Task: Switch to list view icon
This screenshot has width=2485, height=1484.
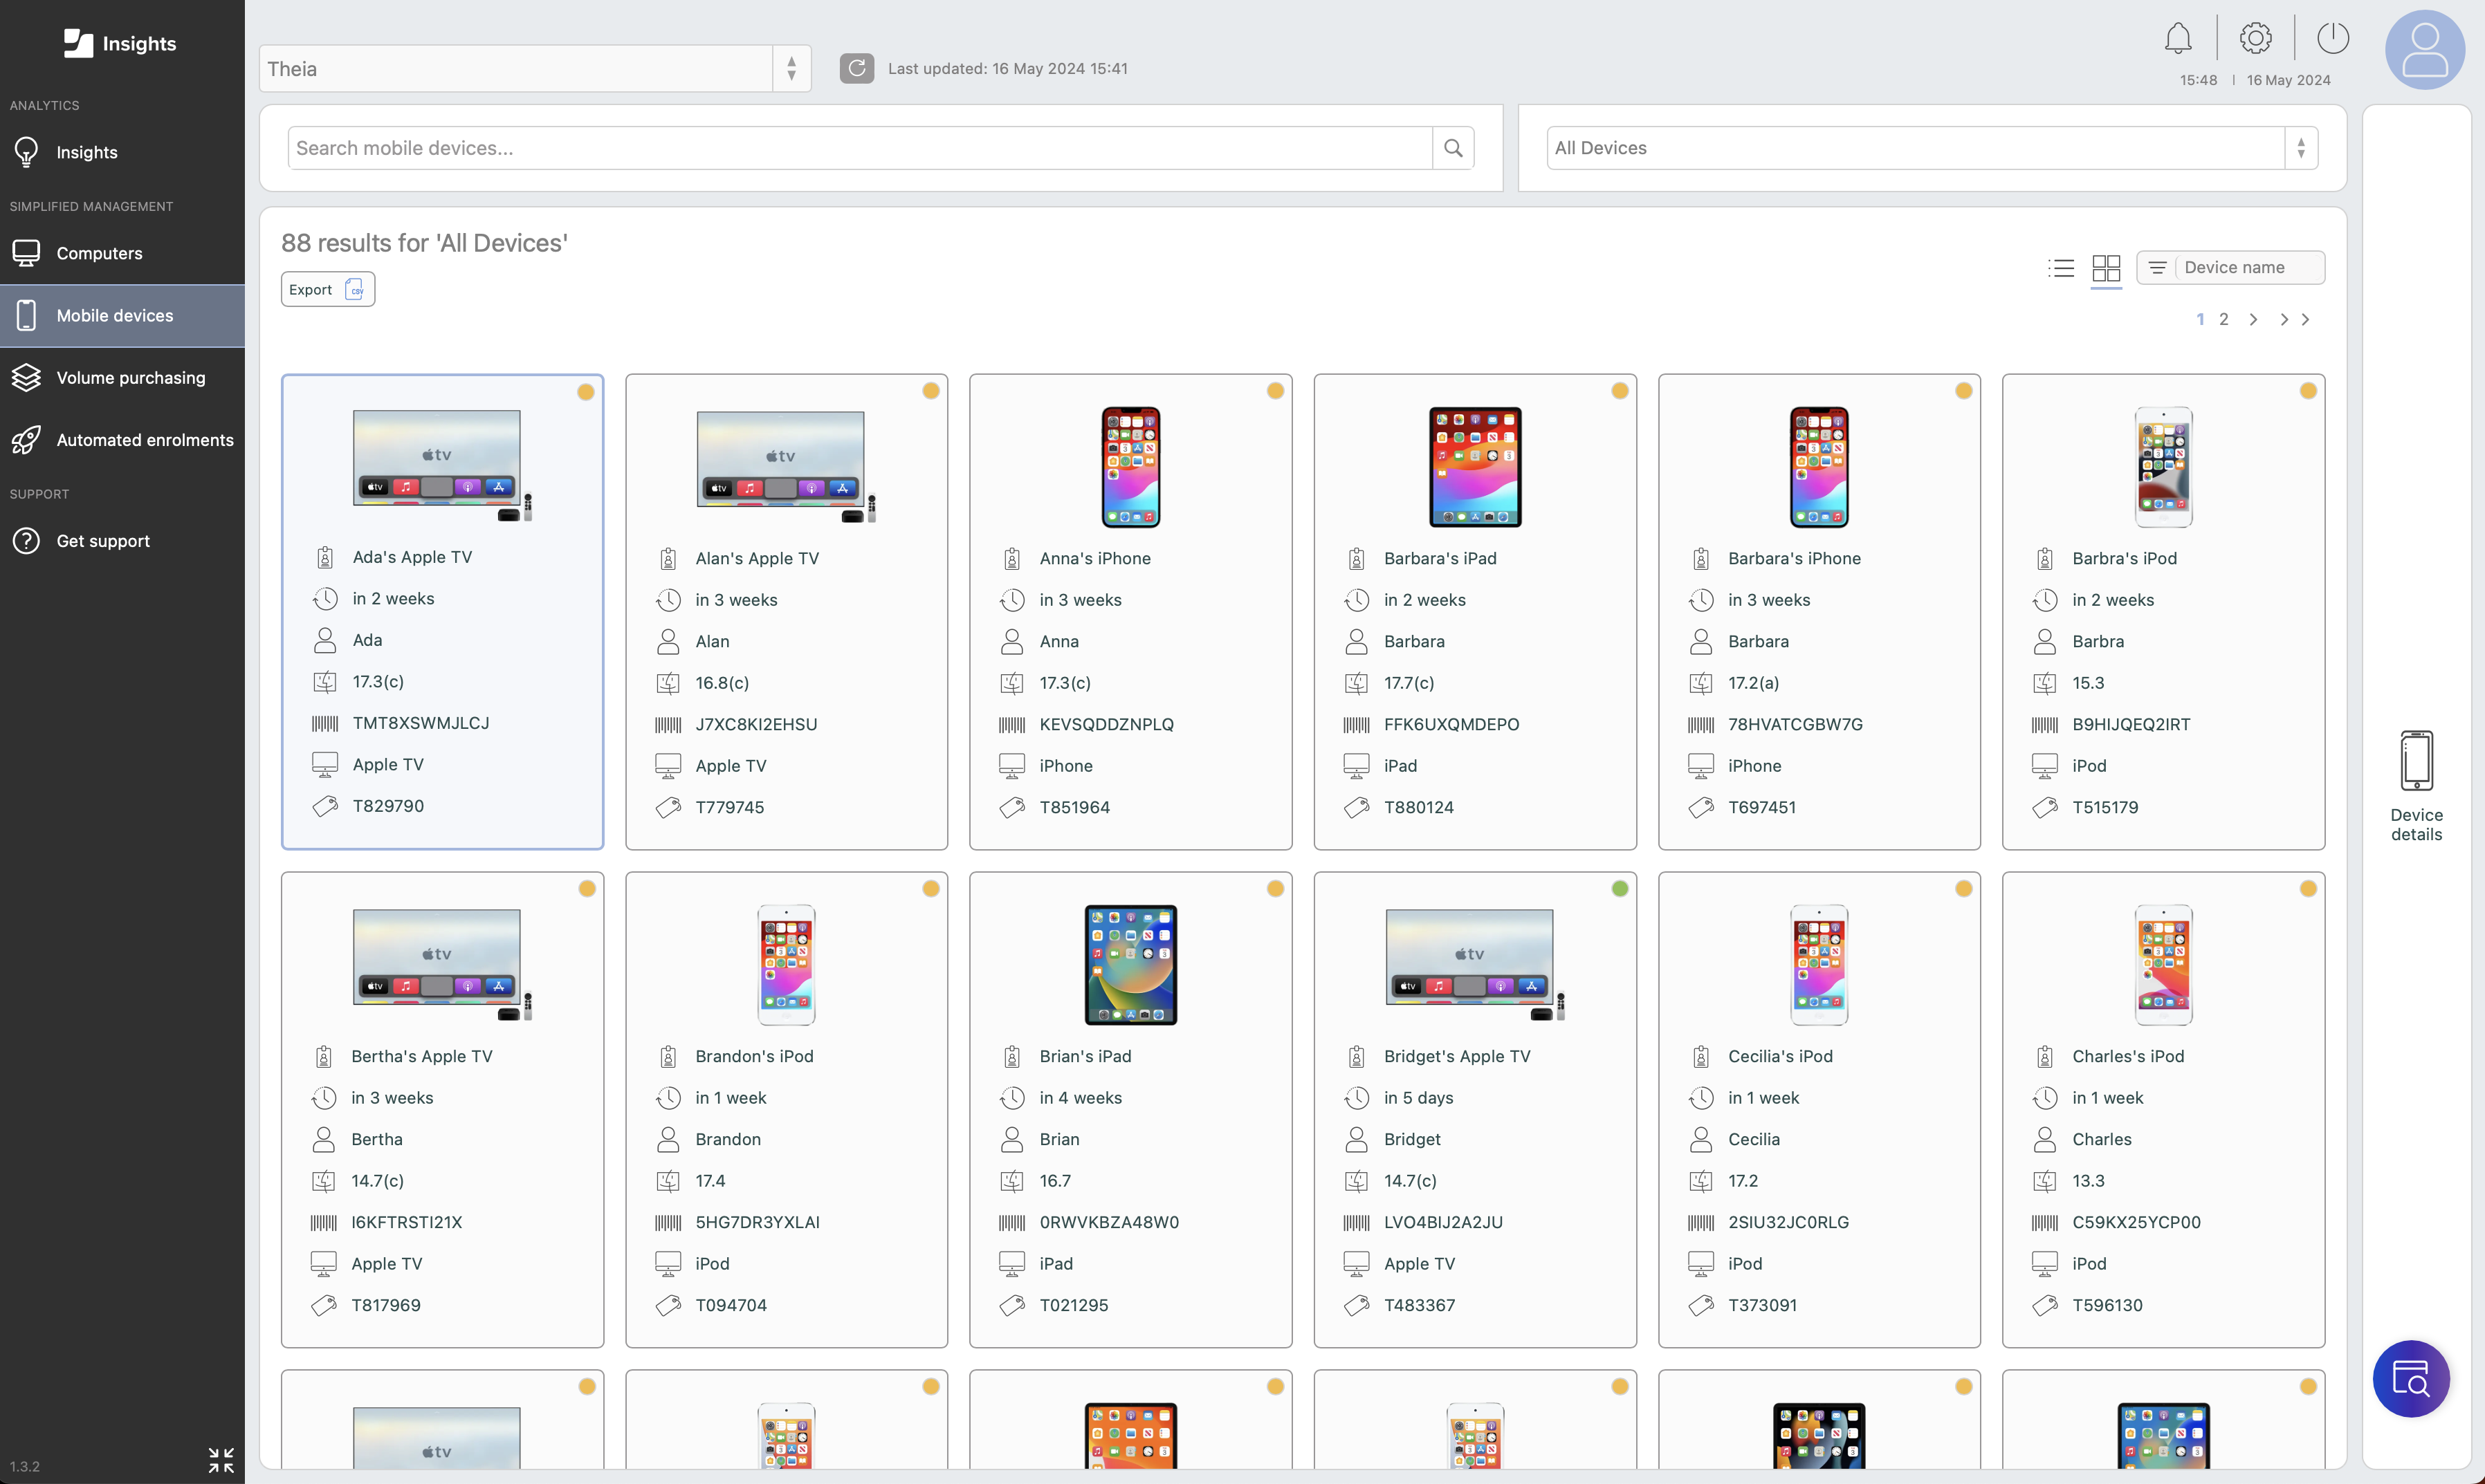Action: click(x=2061, y=268)
